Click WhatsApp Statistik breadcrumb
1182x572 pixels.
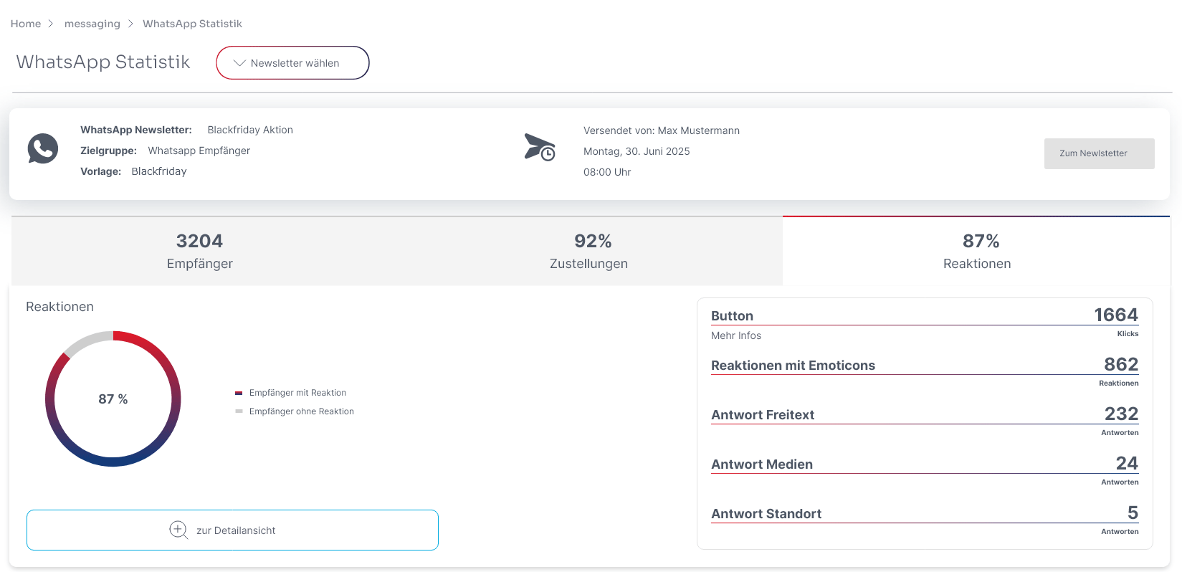click(x=192, y=24)
